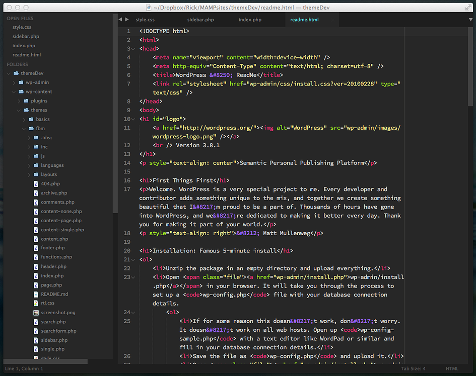The image size is (476, 376).
Task: Collapse the themes folder
Action: tap(19, 110)
